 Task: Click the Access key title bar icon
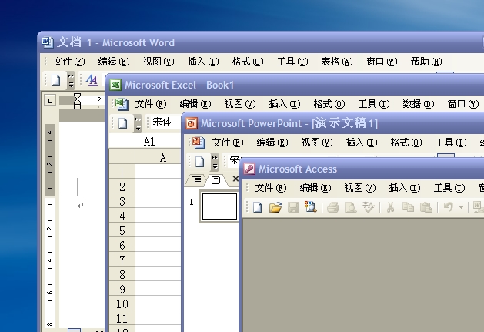point(249,169)
